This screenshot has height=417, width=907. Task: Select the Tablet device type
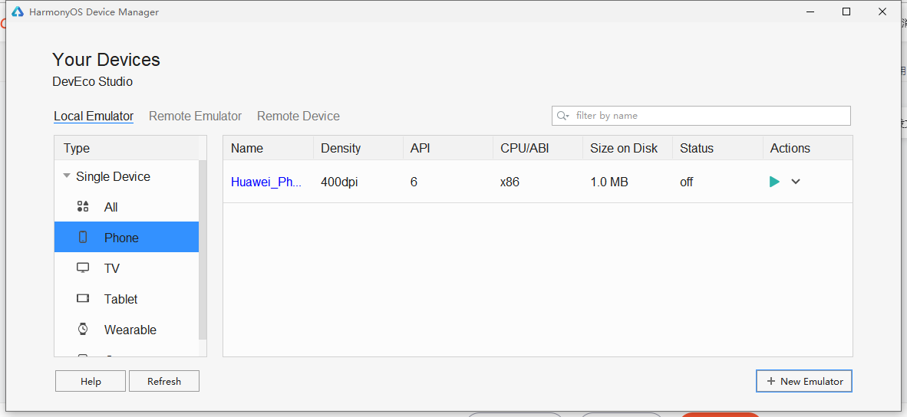click(126, 299)
